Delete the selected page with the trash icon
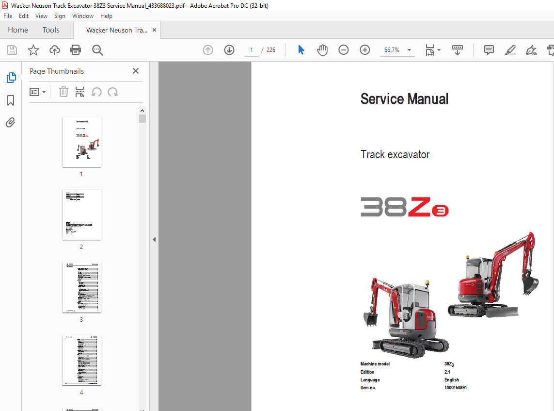The image size is (554, 411). (x=63, y=92)
